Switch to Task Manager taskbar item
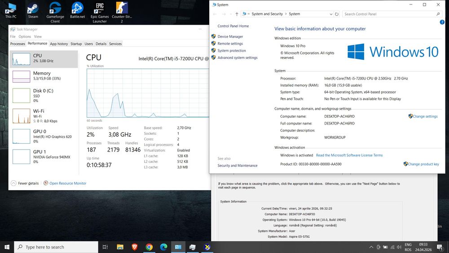 click(x=193, y=247)
